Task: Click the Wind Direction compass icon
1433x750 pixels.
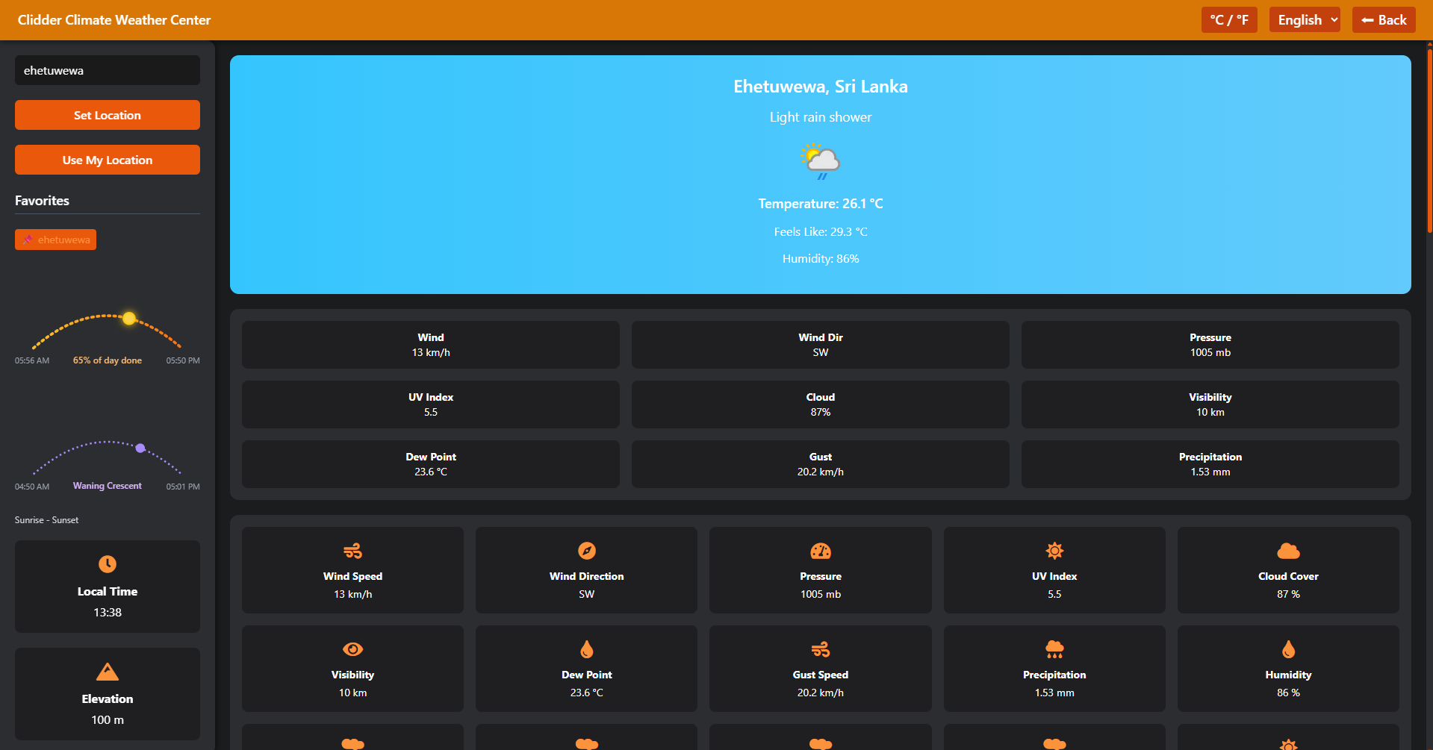Action: 587,551
